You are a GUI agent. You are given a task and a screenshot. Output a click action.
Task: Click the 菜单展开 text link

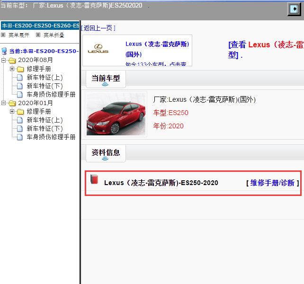[x=19, y=35]
